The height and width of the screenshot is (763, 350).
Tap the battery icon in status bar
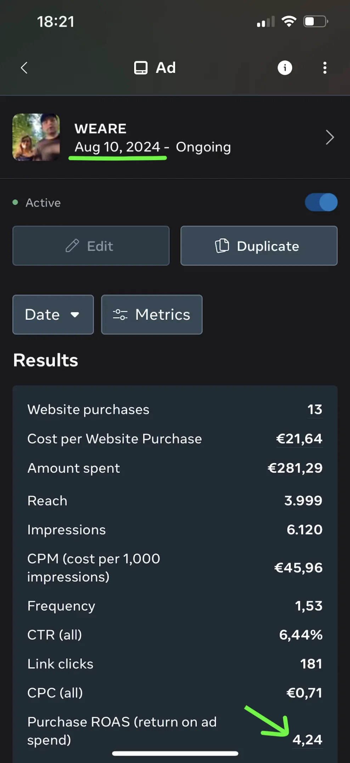tap(315, 22)
